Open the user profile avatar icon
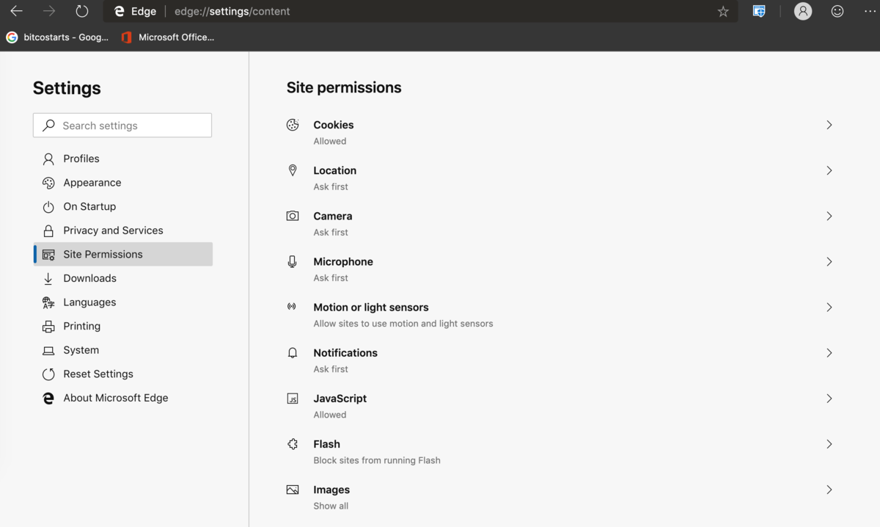The width and height of the screenshot is (880, 527). 803,11
